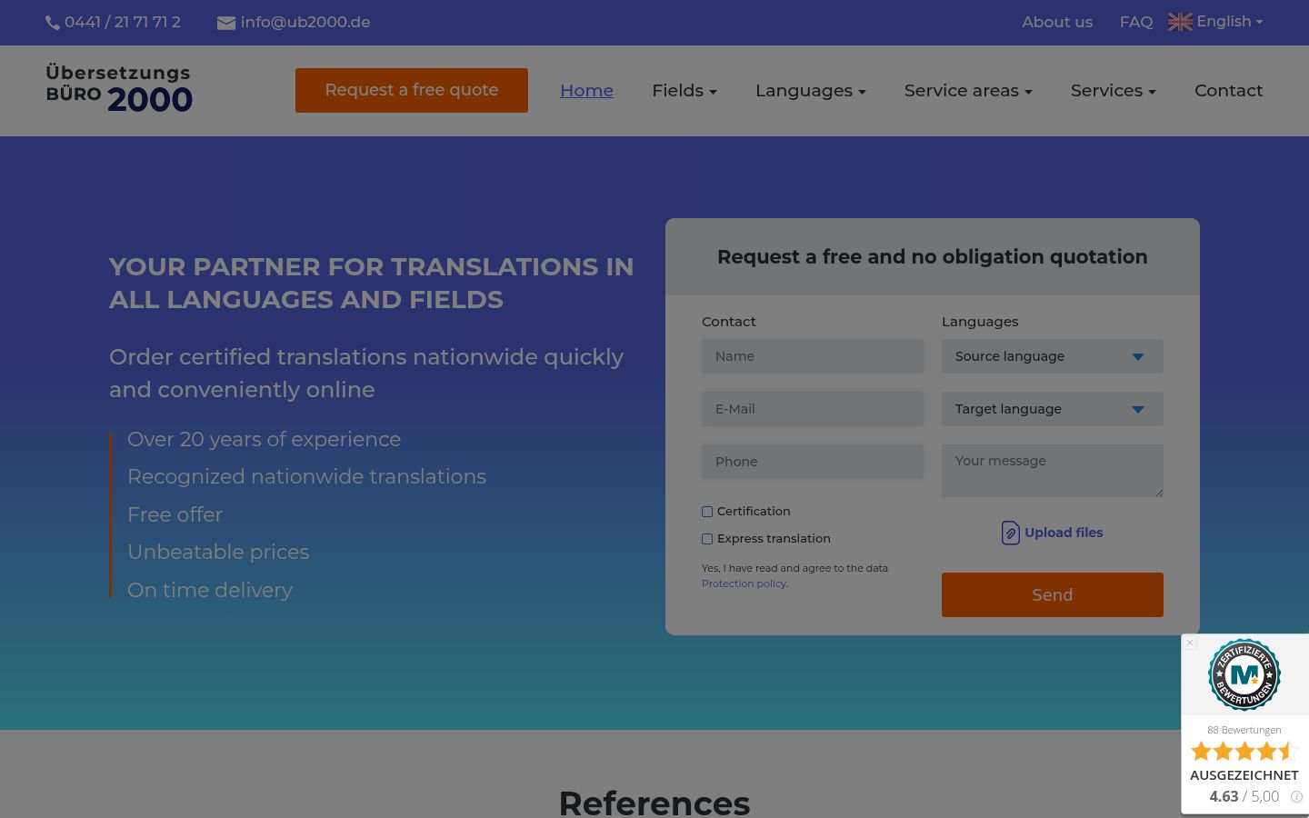Click the info icon beside 4.63 rating
The width and height of the screenshot is (1309, 818).
[x=1296, y=797]
